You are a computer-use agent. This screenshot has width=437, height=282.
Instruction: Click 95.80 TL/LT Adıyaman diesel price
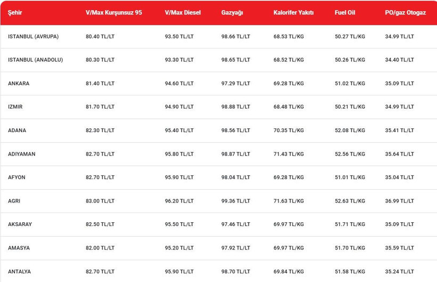tap(179, 154)
